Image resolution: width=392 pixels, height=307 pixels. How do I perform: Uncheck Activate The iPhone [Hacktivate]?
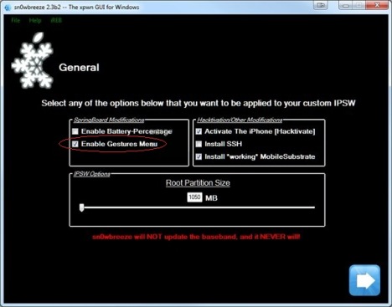pos(199,131)
